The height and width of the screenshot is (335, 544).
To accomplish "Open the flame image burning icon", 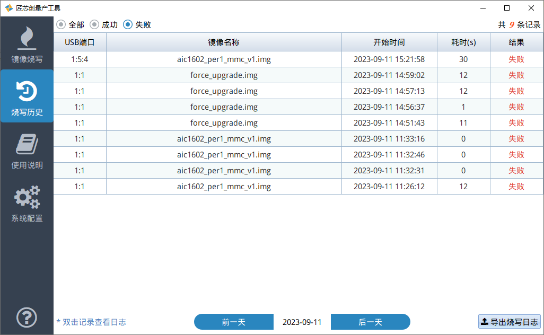I will [27, 38].
